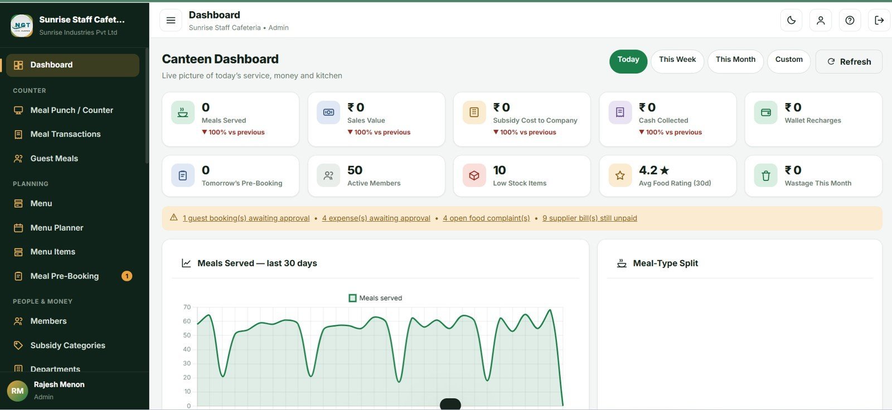Image resolution: width=892 pixels, height=410 pixels.
Task: Select the This Week period filter
Action: click(677, 61)
